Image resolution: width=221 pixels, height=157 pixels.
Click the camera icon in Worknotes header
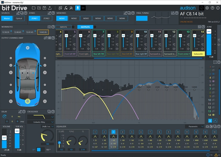[x=49, y=26]
